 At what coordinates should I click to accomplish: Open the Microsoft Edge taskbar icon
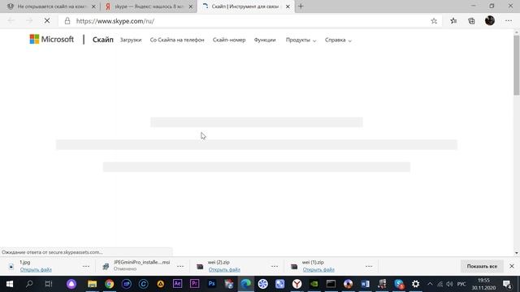coord(245,284)
